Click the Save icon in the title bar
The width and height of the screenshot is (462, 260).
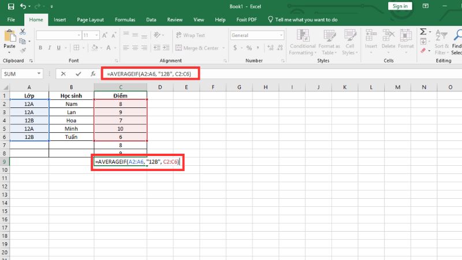point(11,6)
